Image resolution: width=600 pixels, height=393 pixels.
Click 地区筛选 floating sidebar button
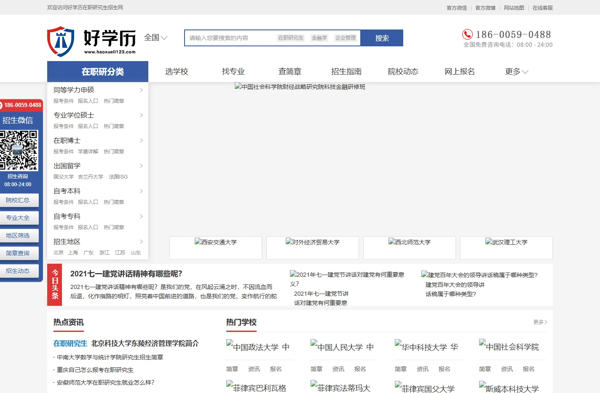point(19,235)
